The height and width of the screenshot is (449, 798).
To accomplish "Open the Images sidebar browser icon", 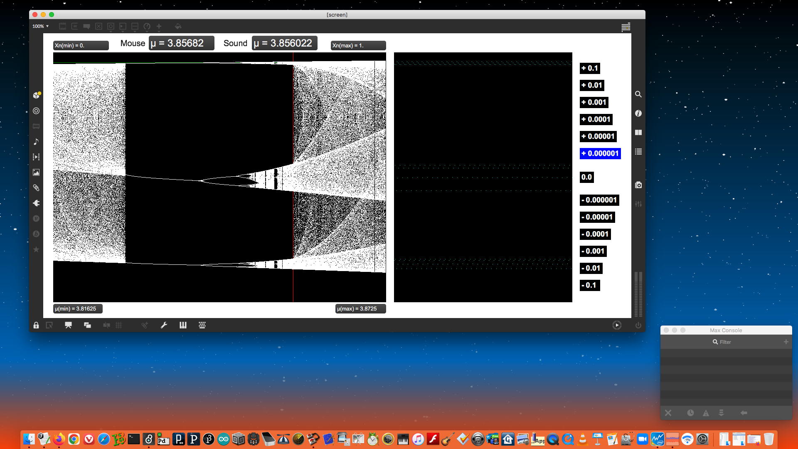I will [x=36, y=172].
